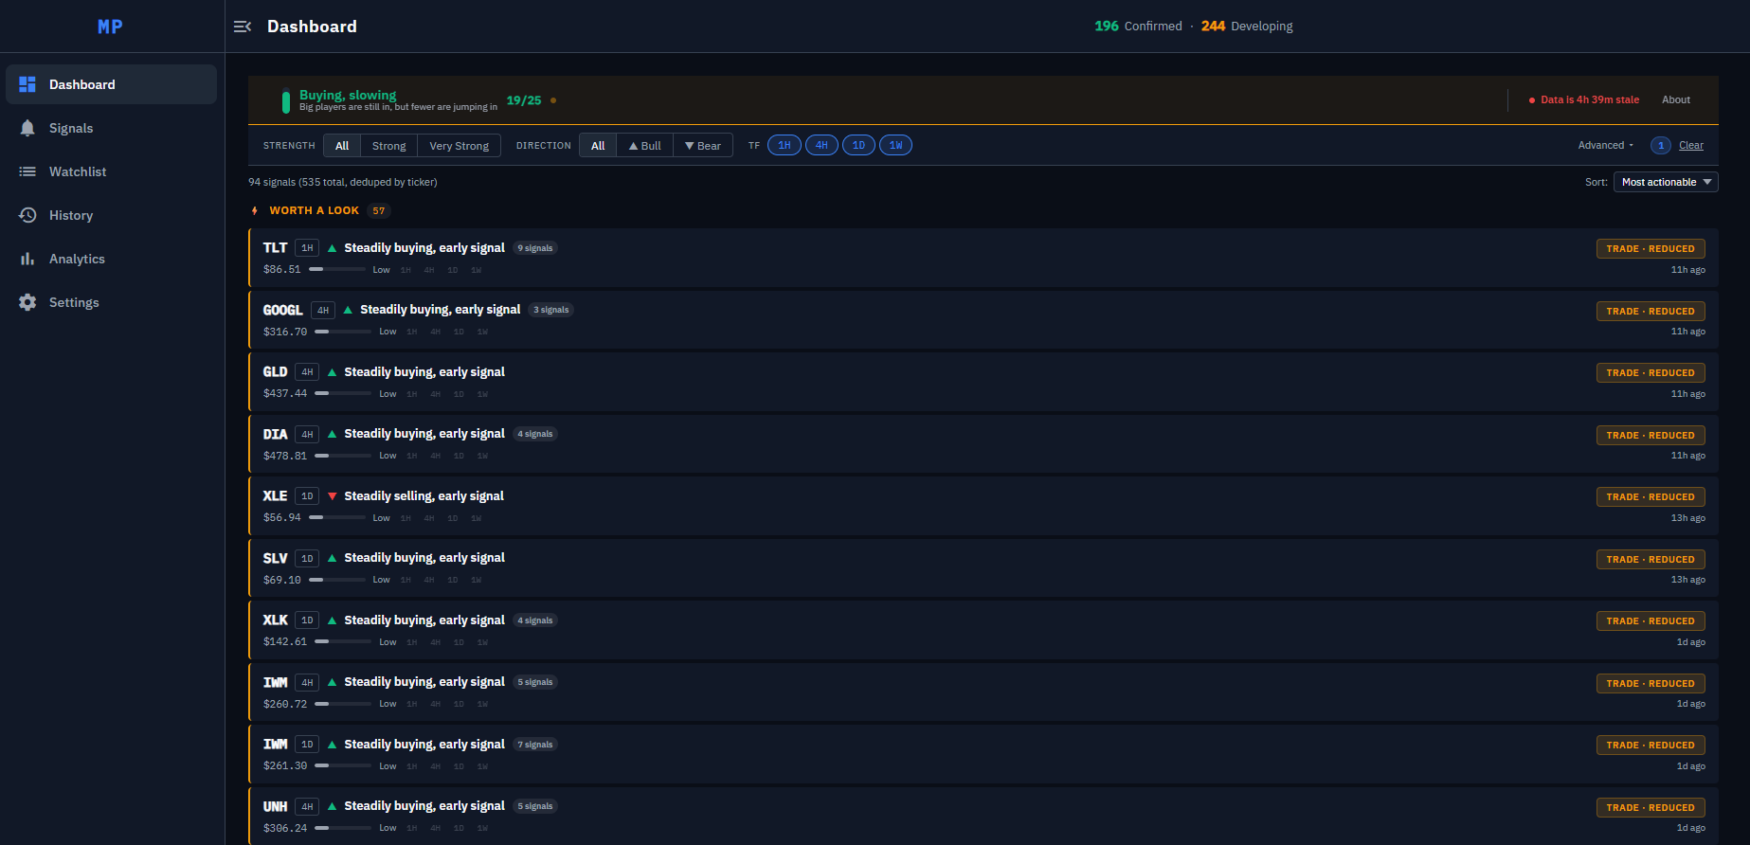Click the Worth A Look count 57
The image size is (1750, 845).
[379, 210]
